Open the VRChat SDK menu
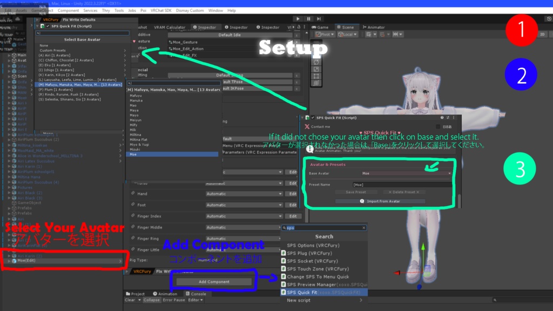Screen dimensions: 553x311 click(x=161, y=11)
